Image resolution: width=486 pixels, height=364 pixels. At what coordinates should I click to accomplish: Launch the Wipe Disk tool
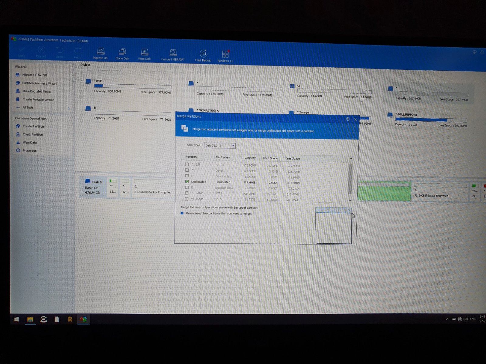(144, 55)
